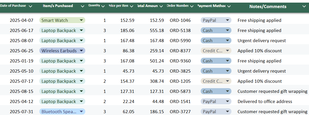Open the Payment Method header filter
The height and width of the screenshot is (115, 309).
click(x=229, y=6)
